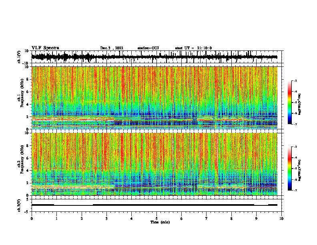This screenshot has width=317, height=245.
Task: Click the ch.1 voltage waveform trace panel
Action: point(156,57)
